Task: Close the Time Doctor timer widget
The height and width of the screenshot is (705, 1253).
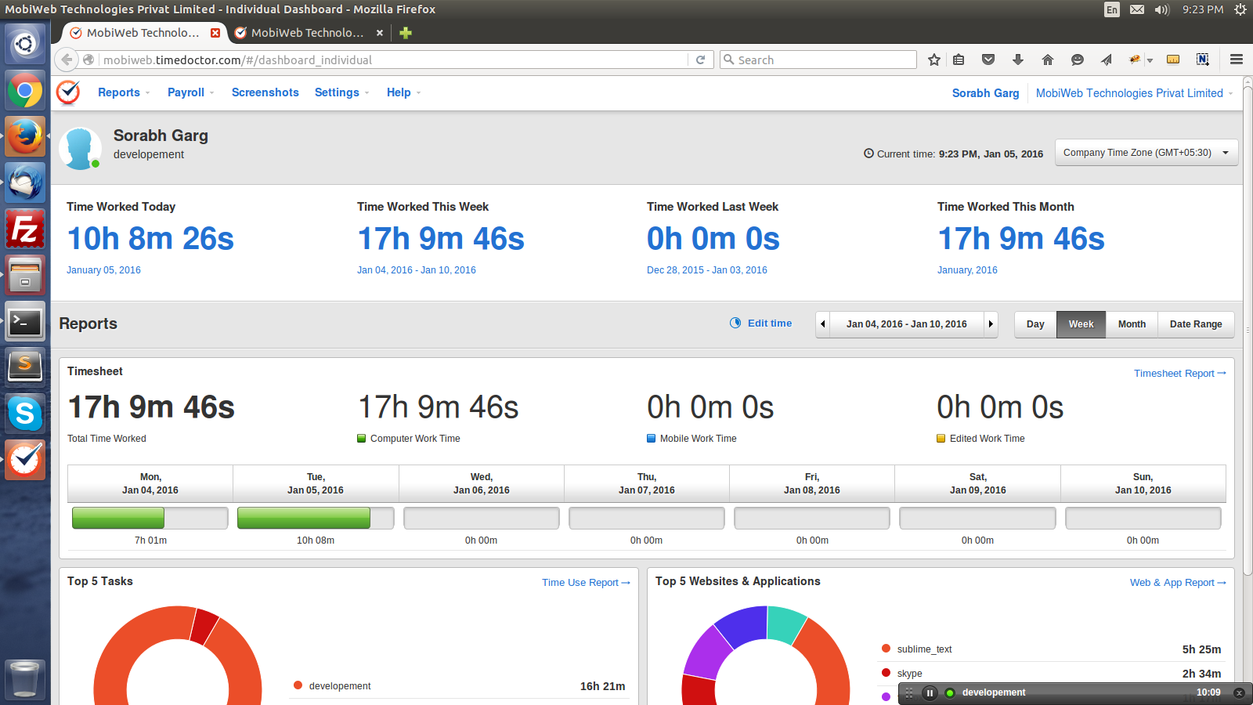Action: point(1239,692)
